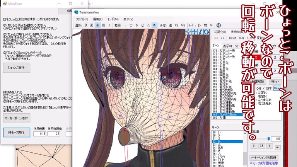Toggle the Key button
297x167 pixels.
pyautogui.click(x=277, y=88)
